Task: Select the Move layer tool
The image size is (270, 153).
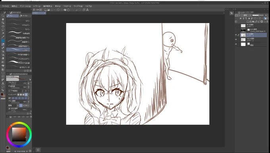Action: tap(3, 26)
